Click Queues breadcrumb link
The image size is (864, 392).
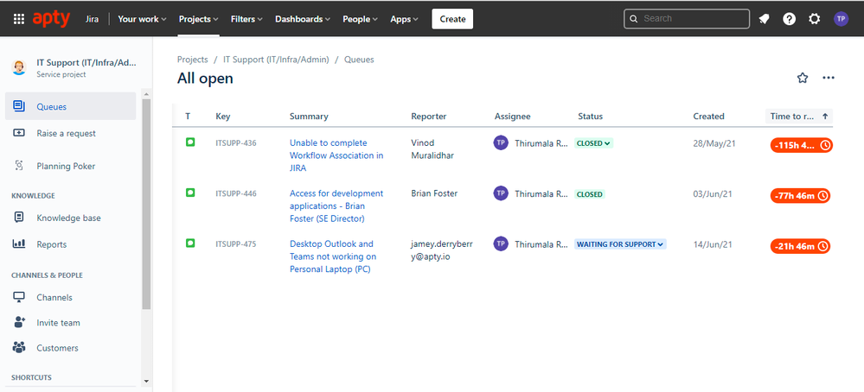359,60
